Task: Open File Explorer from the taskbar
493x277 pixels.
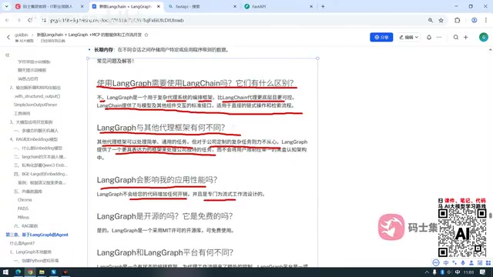Action: click(42, 272)
